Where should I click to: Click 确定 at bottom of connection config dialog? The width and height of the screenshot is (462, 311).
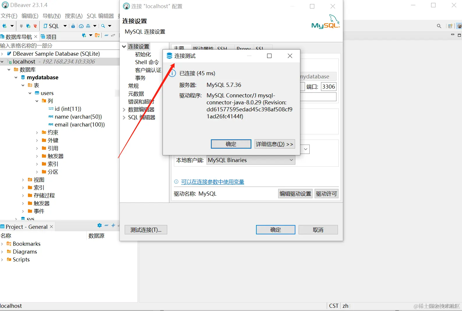click(x=276, y=230)
